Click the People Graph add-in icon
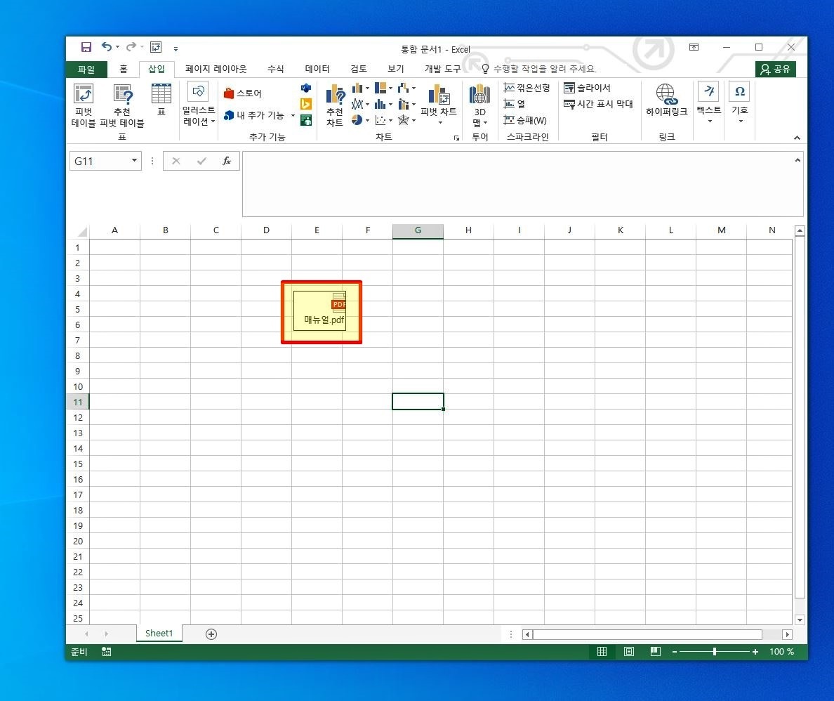The image size is (834, 701). [306, 120]
